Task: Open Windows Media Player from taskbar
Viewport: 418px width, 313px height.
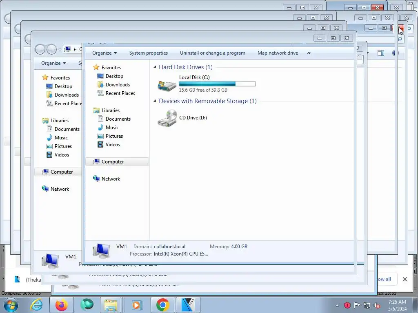Action: click(137, 305)
